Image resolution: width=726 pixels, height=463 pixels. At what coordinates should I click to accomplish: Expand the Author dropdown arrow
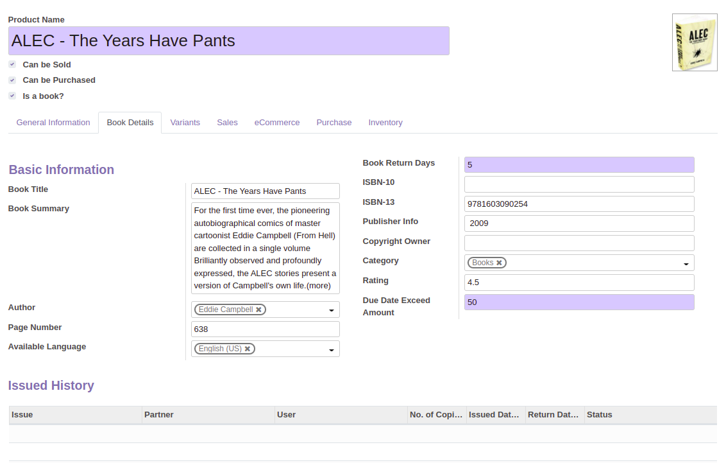[x=332, y=310]
